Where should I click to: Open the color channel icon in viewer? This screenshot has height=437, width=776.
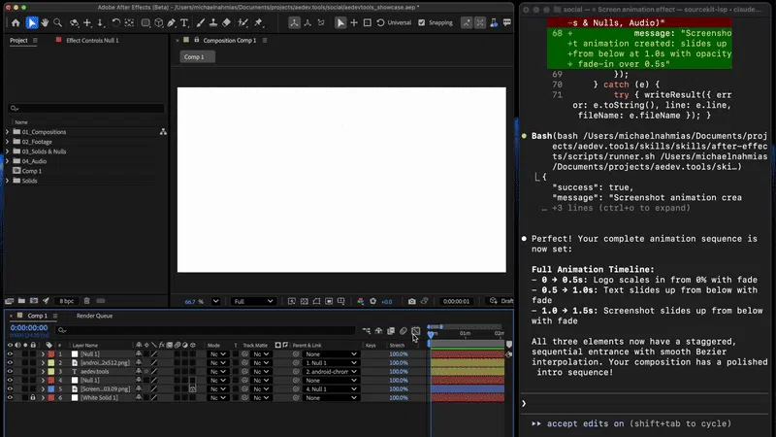(360, 301)
